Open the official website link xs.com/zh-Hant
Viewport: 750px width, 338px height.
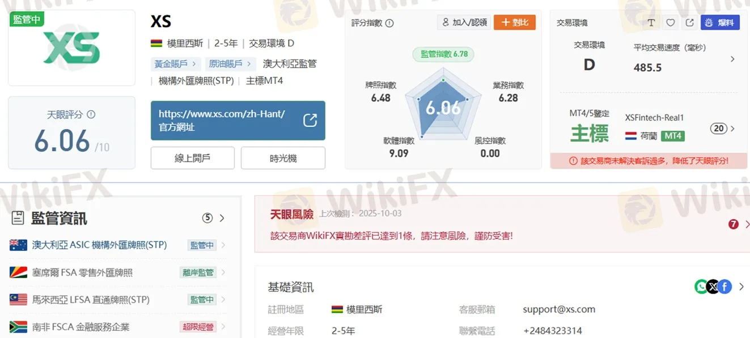coord(238,121)
